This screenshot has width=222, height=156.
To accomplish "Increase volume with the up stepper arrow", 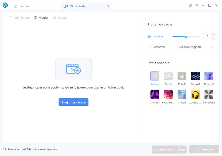I will 213,35.
